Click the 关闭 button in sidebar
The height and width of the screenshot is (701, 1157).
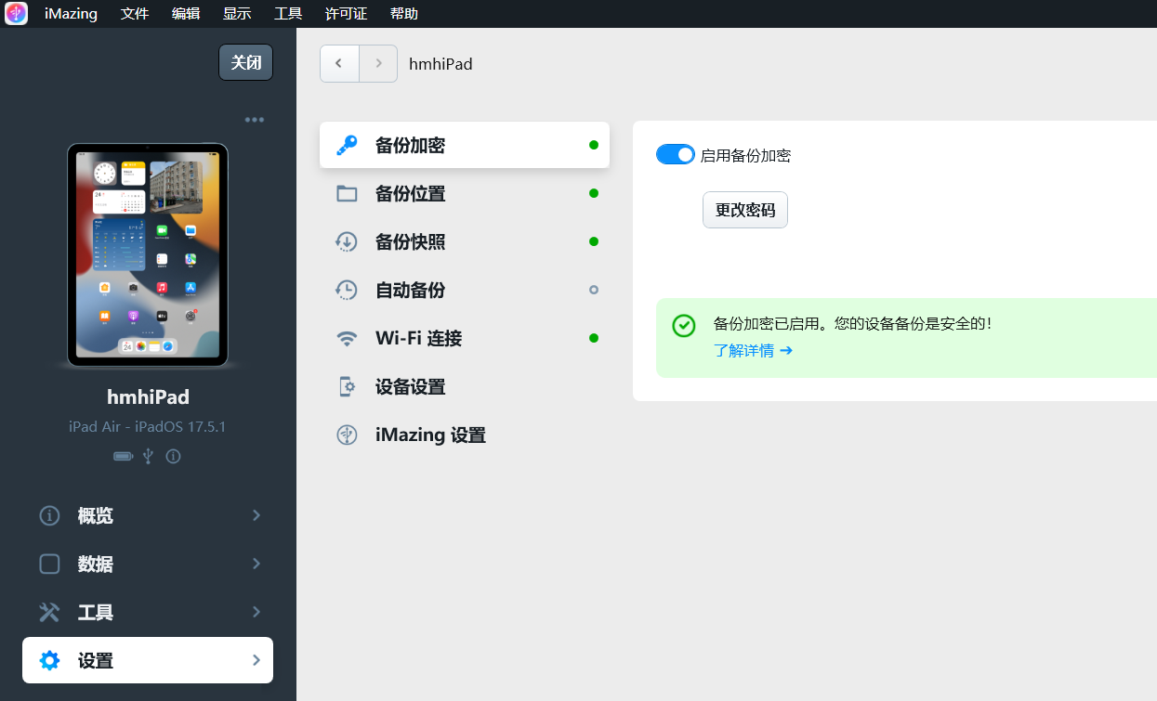(245, 62)
